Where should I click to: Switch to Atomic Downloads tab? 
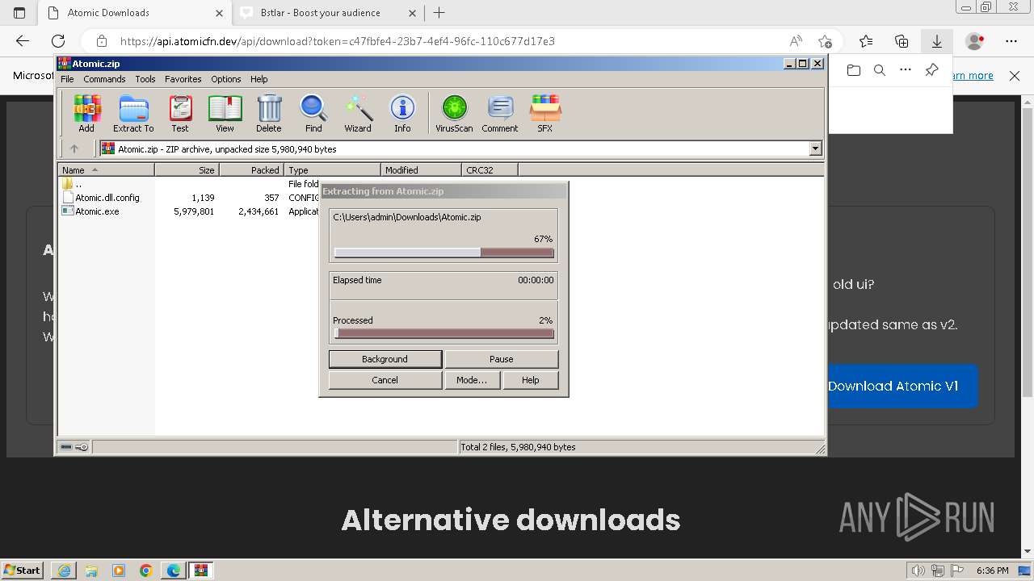click(133, 13)
